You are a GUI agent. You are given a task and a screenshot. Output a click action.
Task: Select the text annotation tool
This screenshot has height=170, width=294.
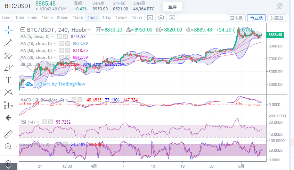pos(8,80)
